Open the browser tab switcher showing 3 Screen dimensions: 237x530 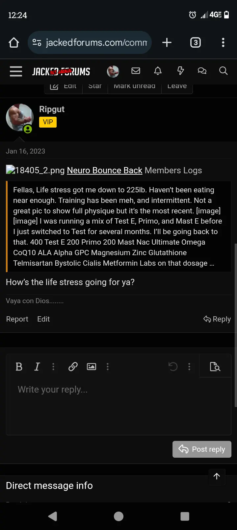(195, 42)
